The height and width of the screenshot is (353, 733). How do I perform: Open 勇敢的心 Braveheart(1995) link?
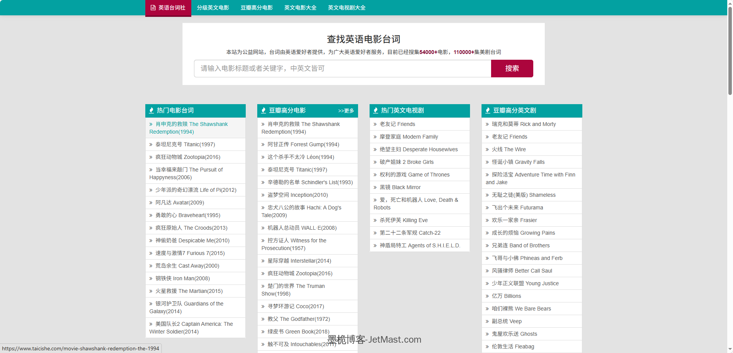click(188, 215)
